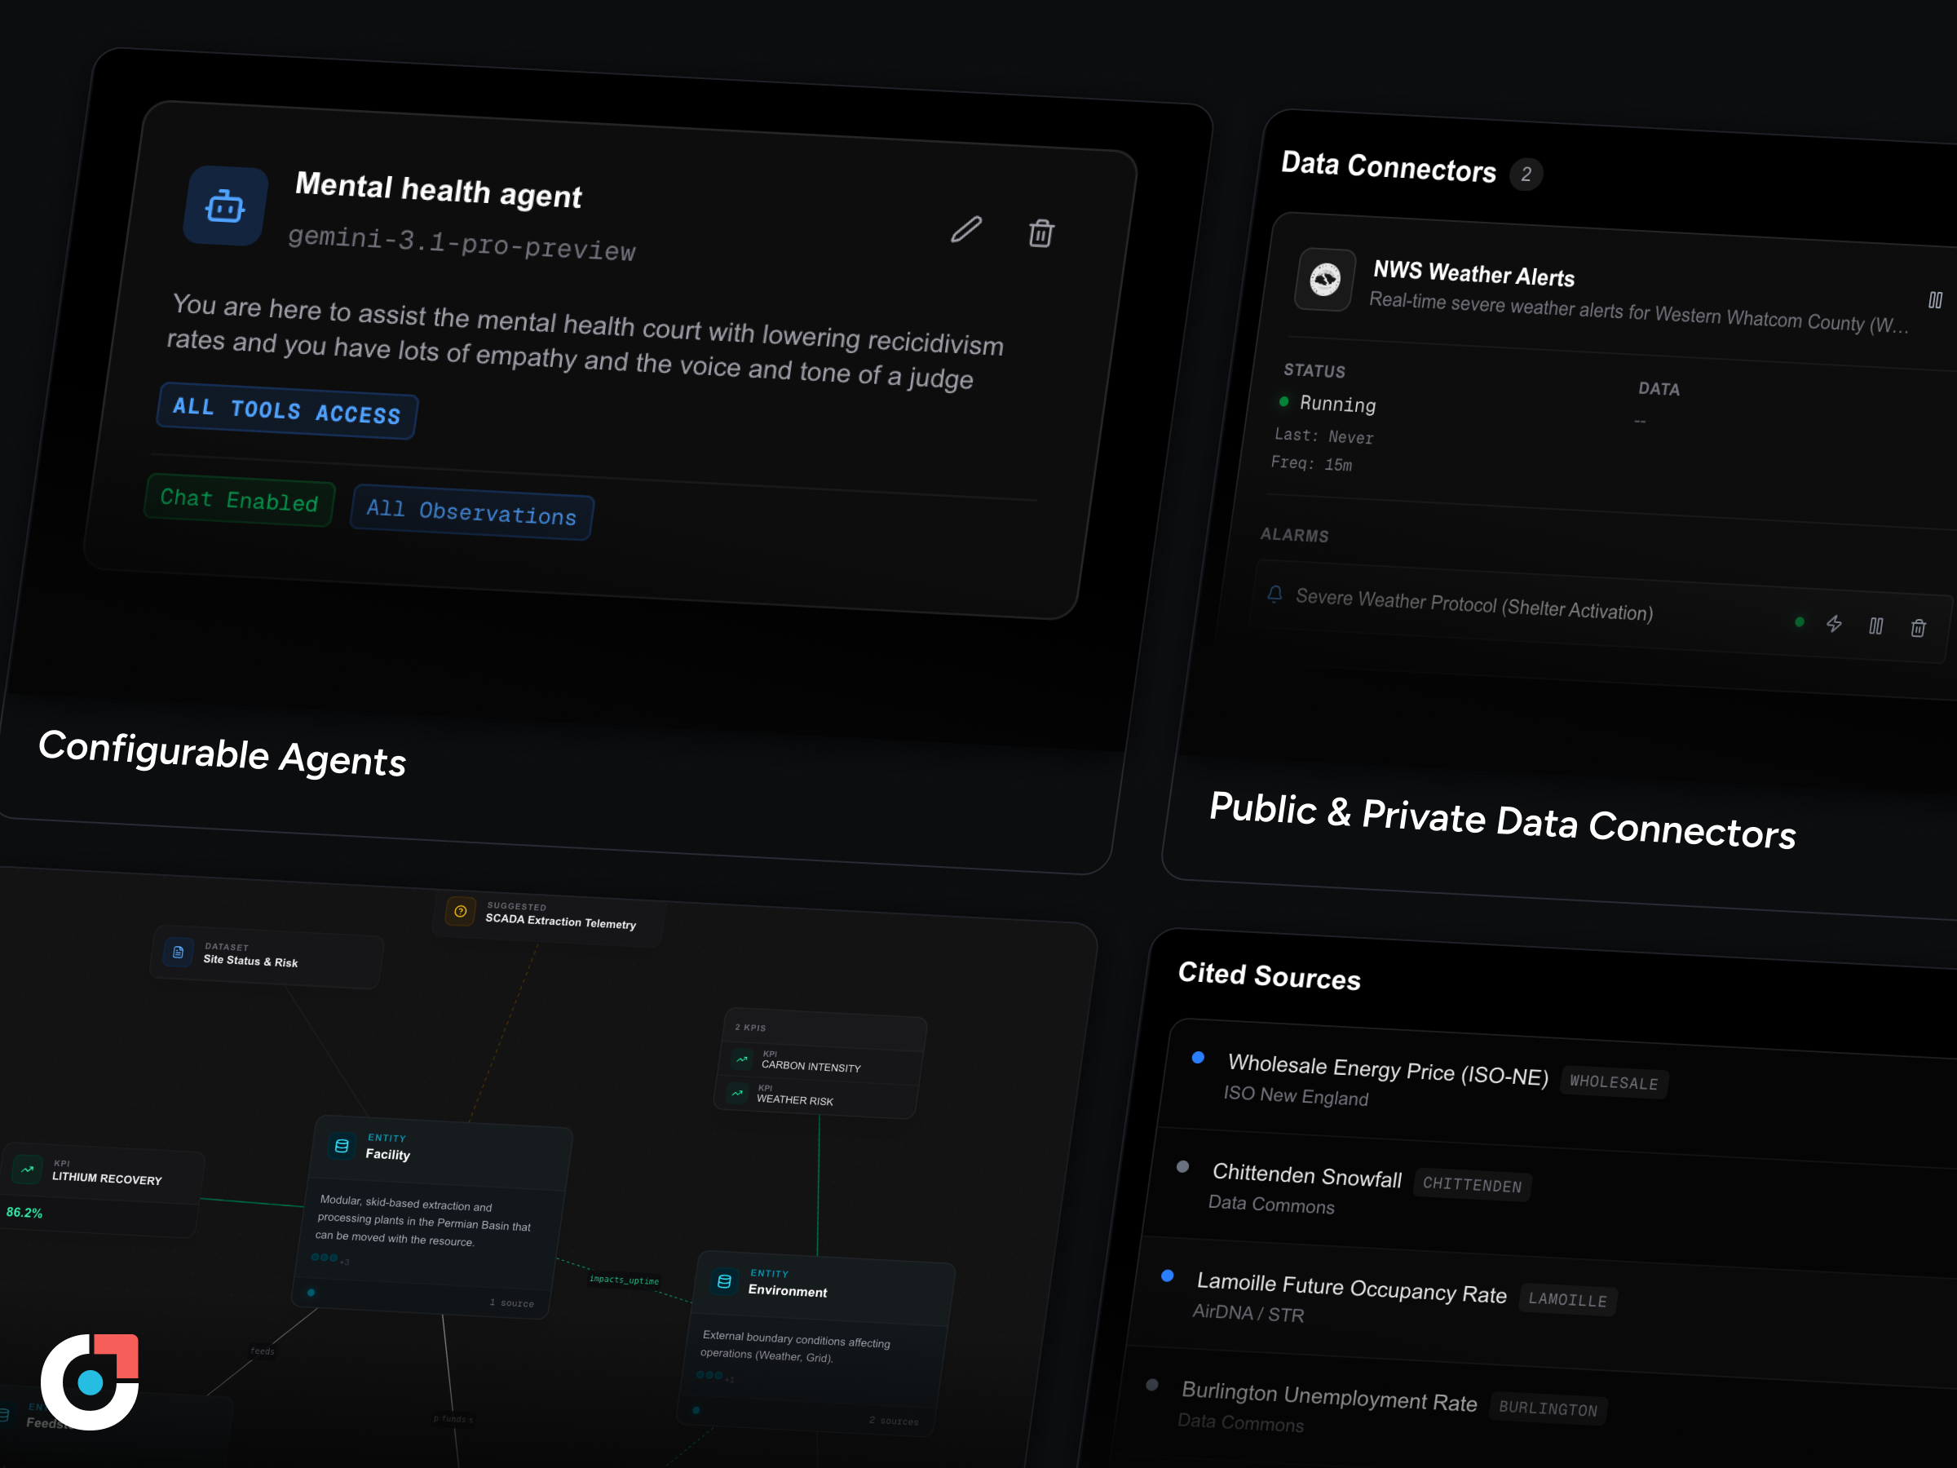Delete the Mental health agent via trash icon
The width and height of the screenshot is (1957, 1468).
click(1040, 233)
